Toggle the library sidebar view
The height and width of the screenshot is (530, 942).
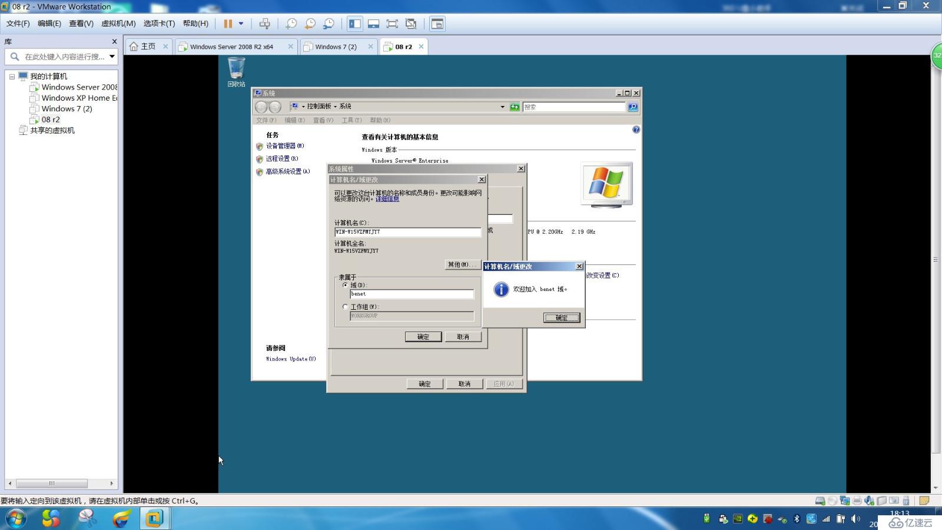pos(355,24)
